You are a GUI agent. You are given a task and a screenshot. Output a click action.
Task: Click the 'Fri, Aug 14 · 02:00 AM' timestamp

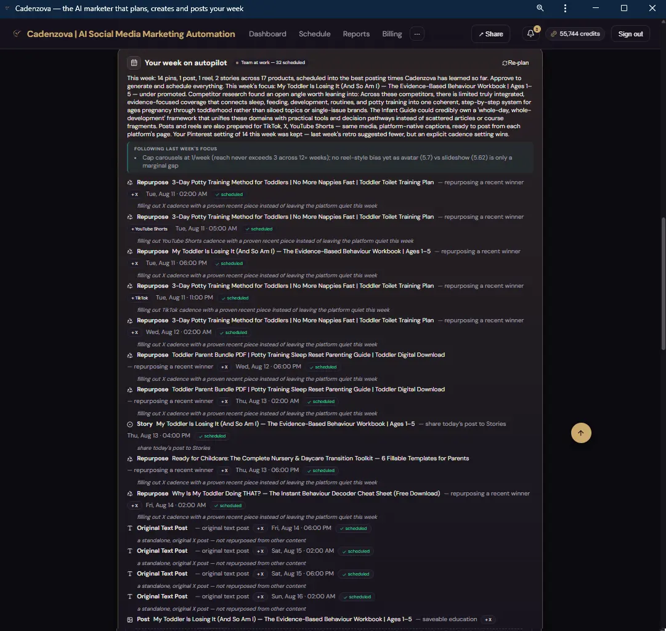tap(176, 505)
